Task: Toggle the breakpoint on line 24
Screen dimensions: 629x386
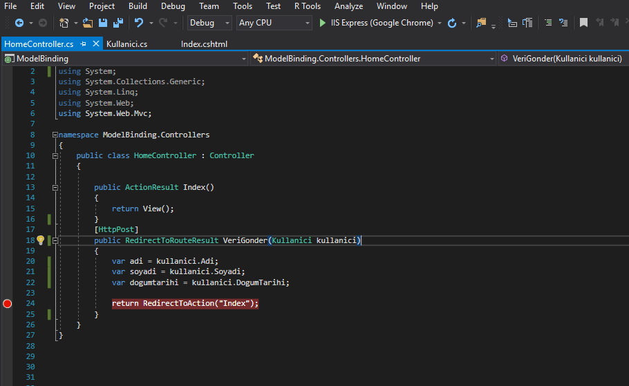Action: 8,303
